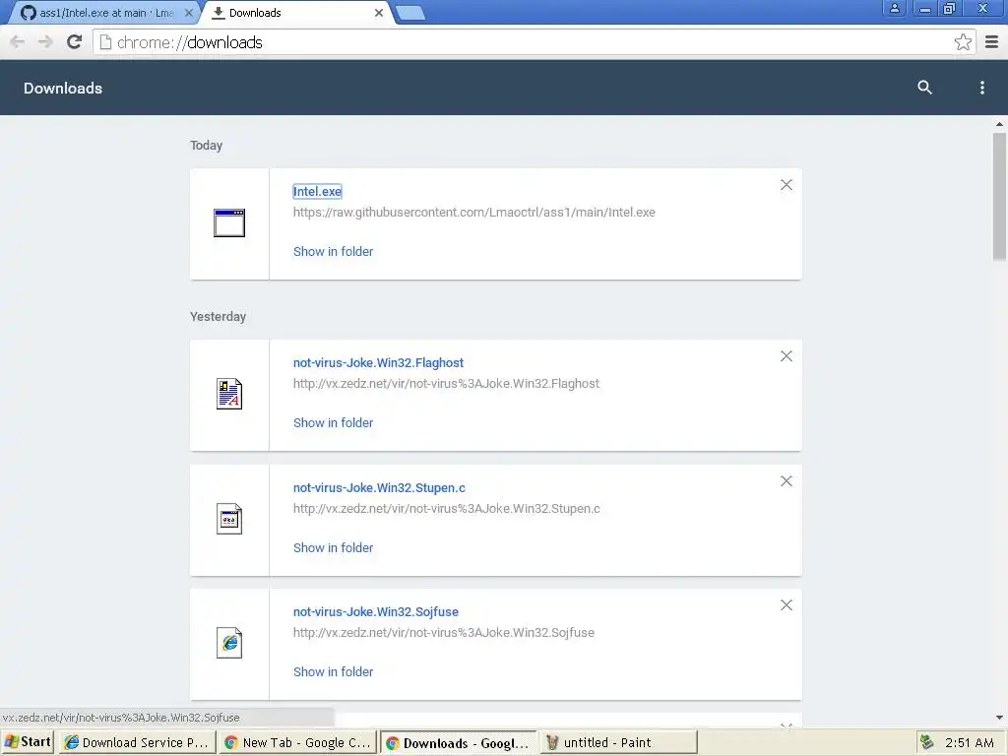Bookmark this page with the star icon

pos(963,42)
